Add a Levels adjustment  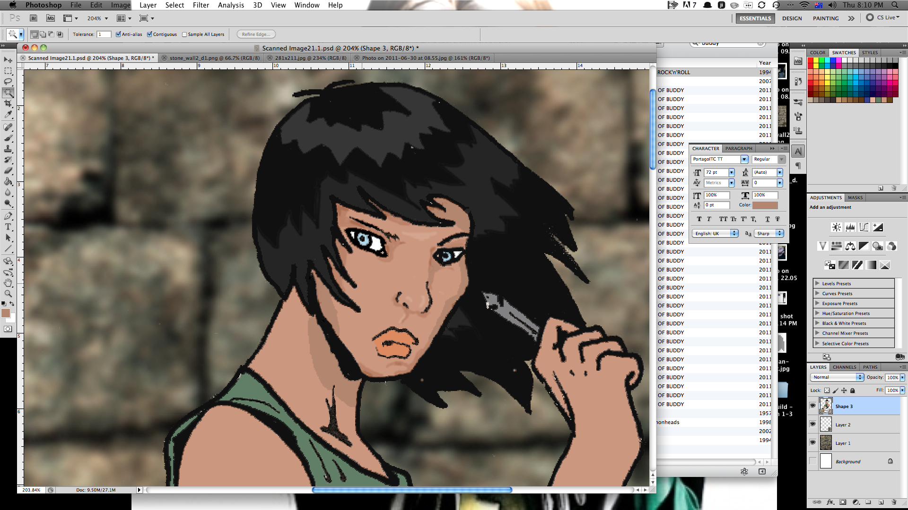850,227
